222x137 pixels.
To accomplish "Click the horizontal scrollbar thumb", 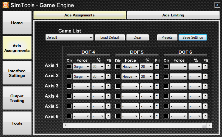I will coord(204,126).
